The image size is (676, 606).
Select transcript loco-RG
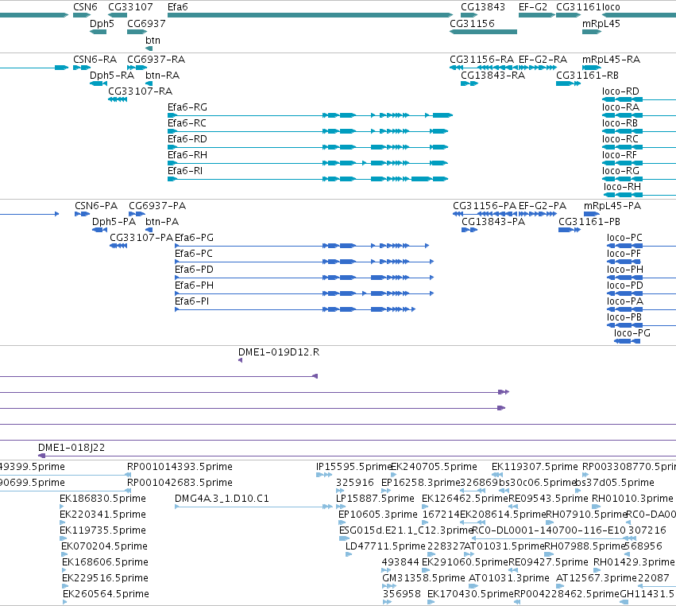[x=639, y=179]
